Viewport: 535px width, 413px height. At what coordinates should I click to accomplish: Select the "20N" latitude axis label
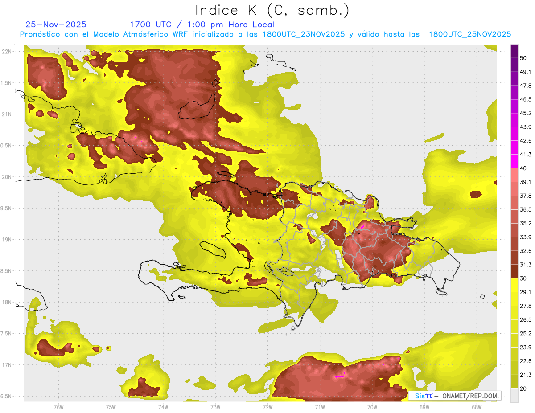[7, 177]
